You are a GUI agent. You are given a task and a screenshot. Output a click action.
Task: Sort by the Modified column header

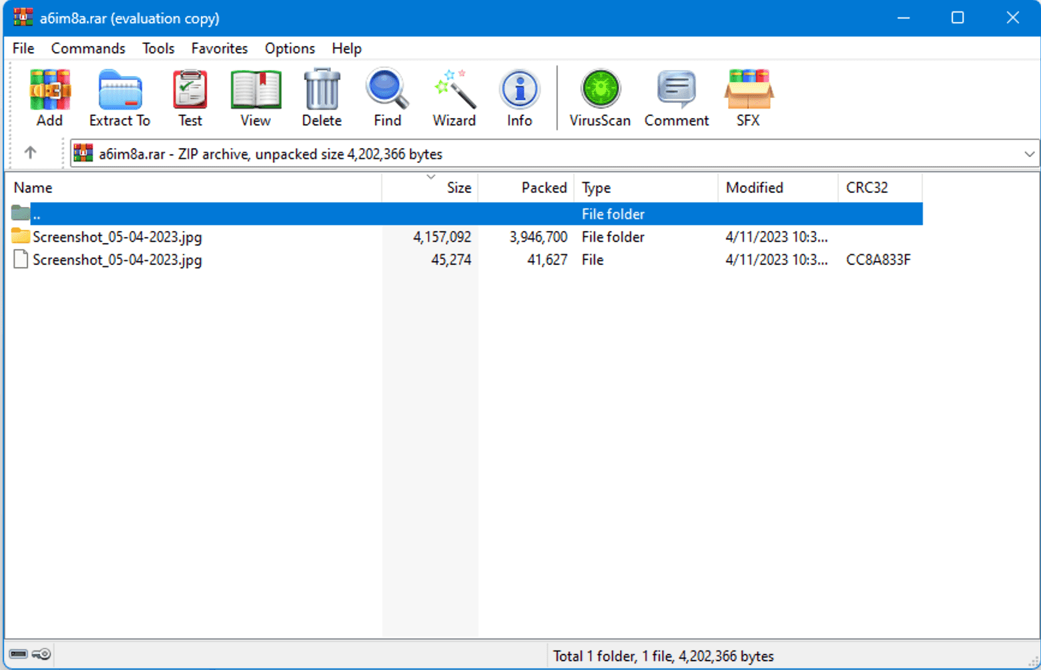[754, 188]
